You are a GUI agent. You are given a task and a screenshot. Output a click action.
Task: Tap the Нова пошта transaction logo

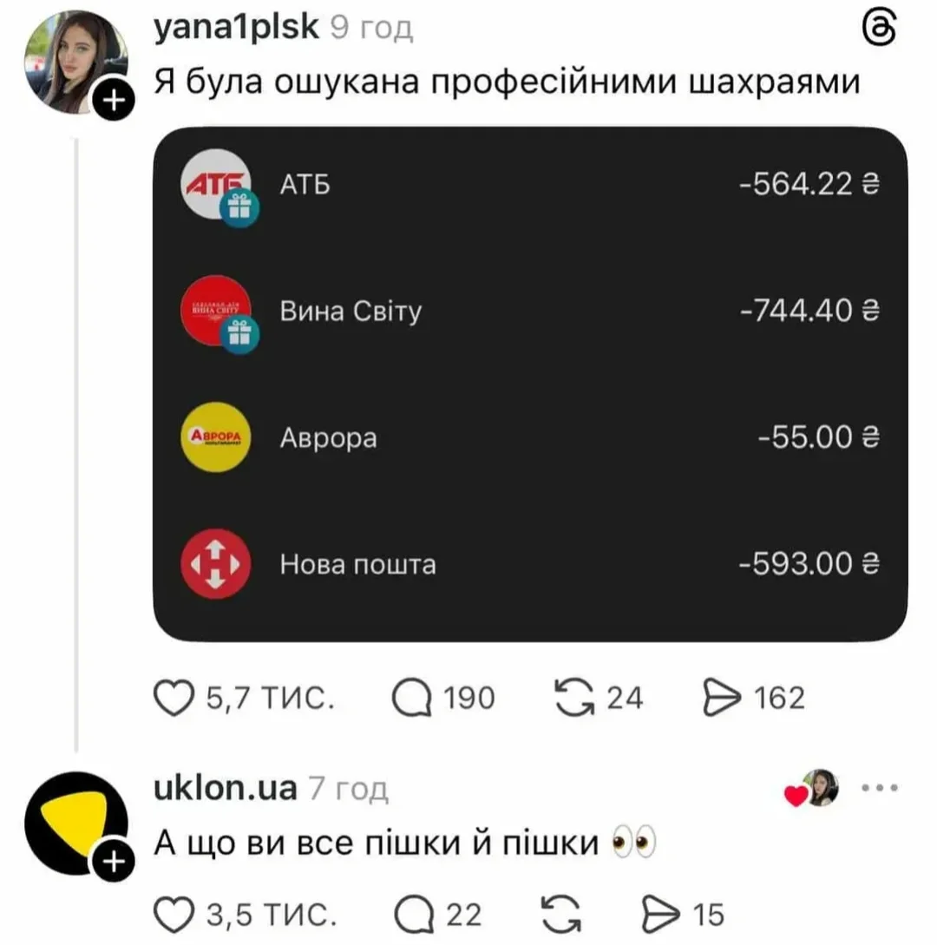[x=216, y=564]
